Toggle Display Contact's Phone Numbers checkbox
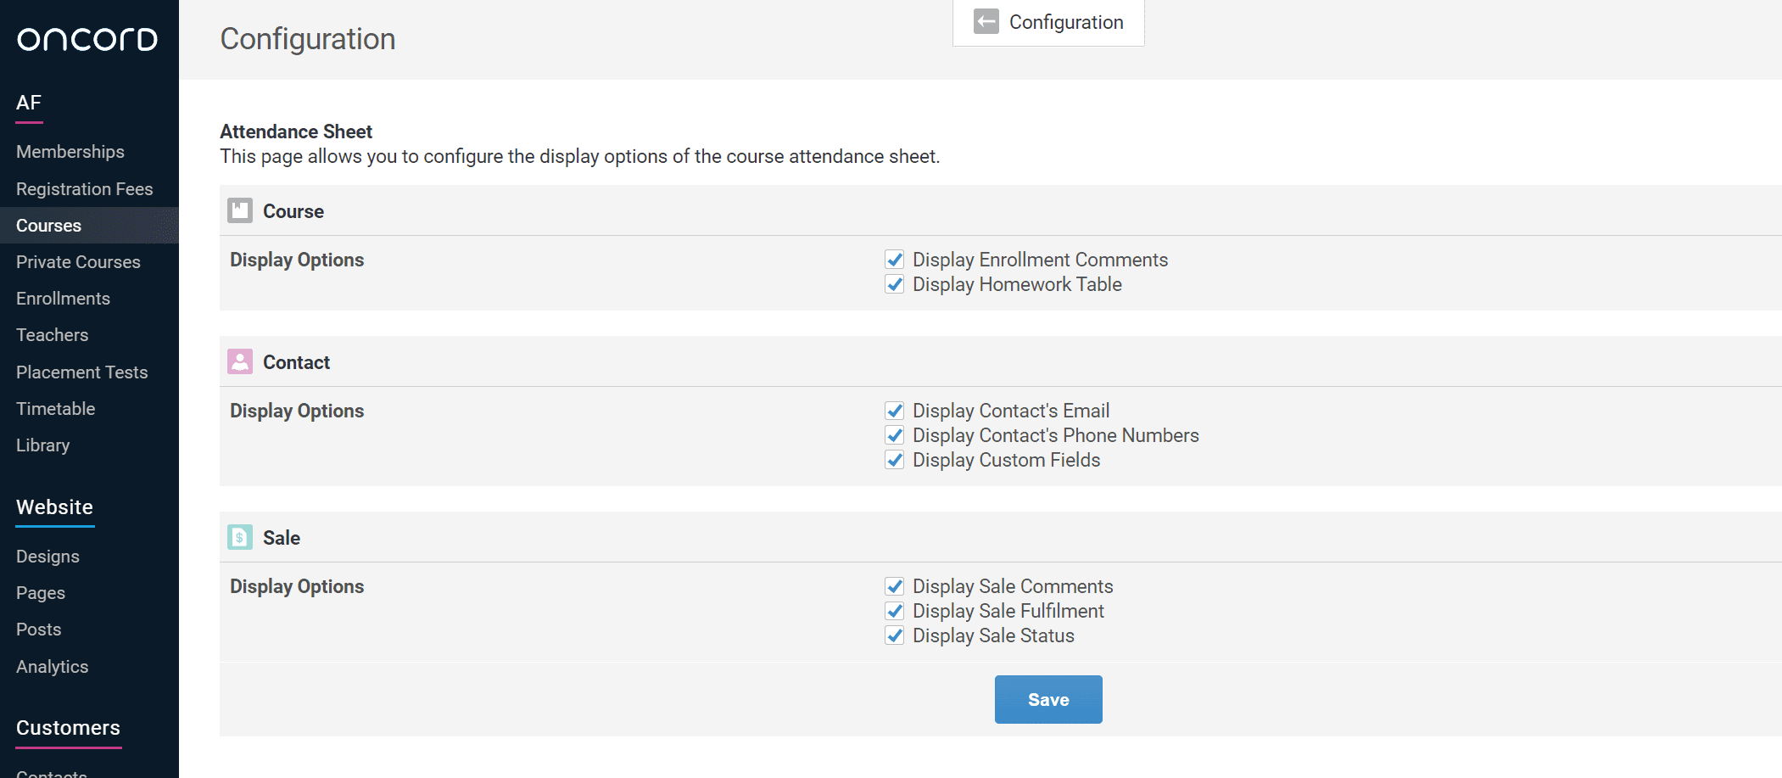Viewport: 1782px width, 778px height. pyautogui.click(x=894, y=435)
